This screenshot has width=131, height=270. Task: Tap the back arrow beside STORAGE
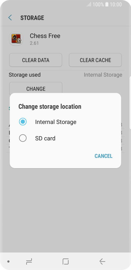[10, 18]
